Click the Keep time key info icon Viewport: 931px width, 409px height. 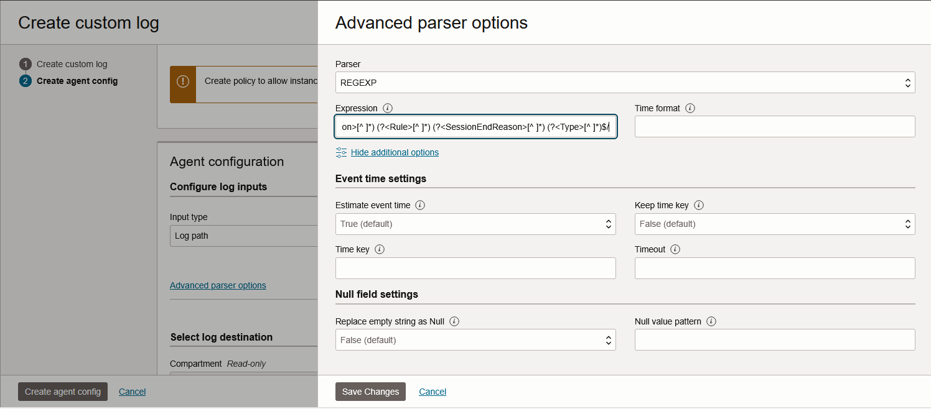click(x=698, y=205)
